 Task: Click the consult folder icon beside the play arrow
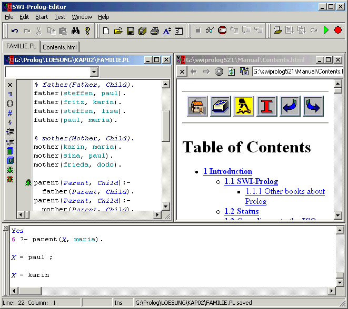tap(277, 30)
